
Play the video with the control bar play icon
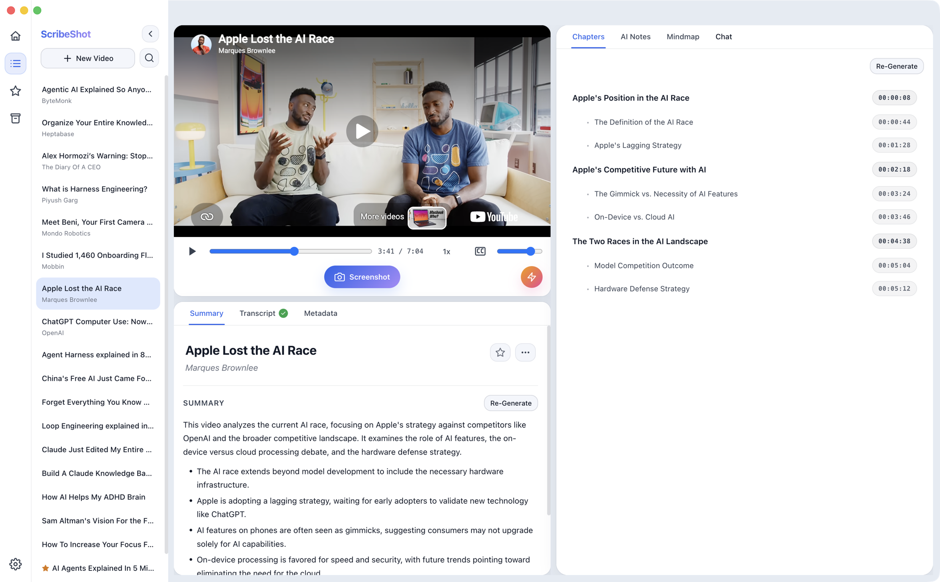[192, 252]
